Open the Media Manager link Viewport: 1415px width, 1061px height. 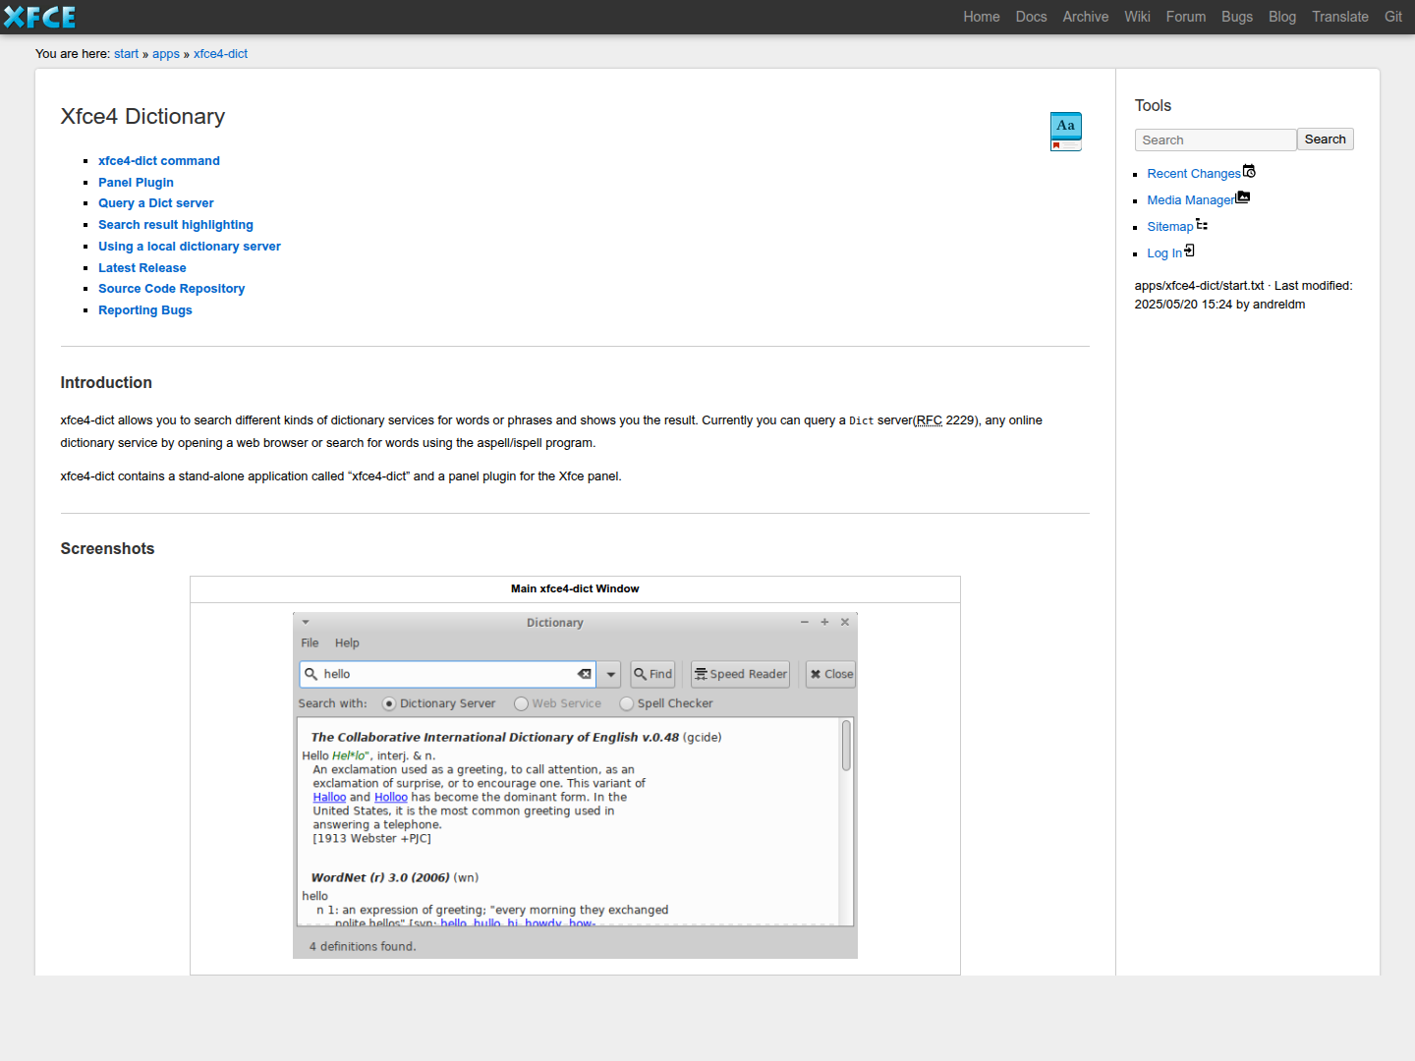coord(1191,200)
